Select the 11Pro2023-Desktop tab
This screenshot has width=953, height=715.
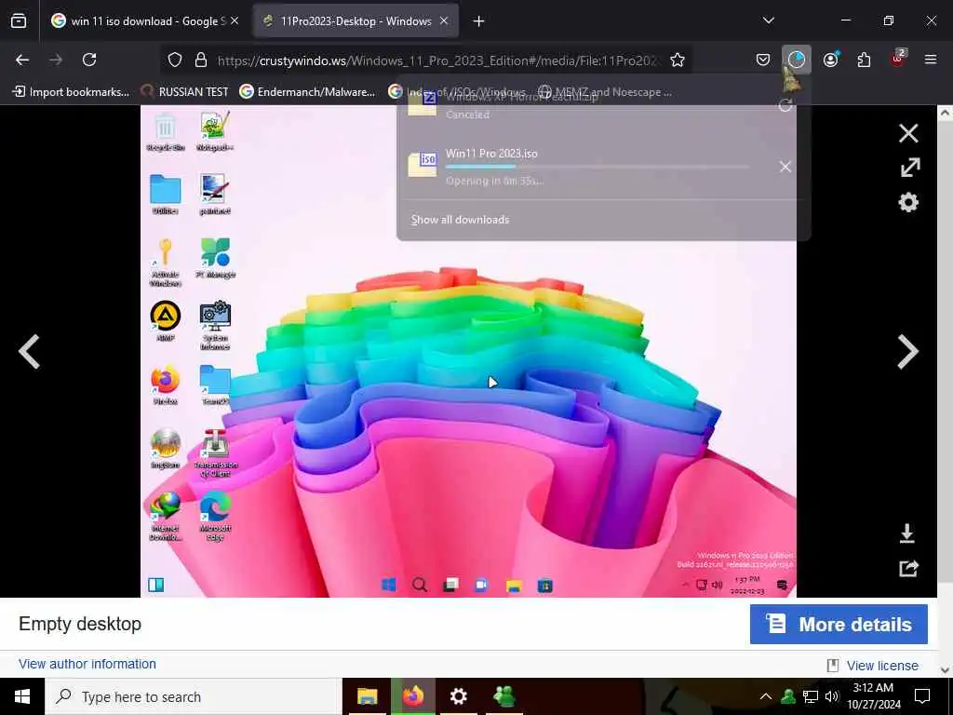pos(356,21)
